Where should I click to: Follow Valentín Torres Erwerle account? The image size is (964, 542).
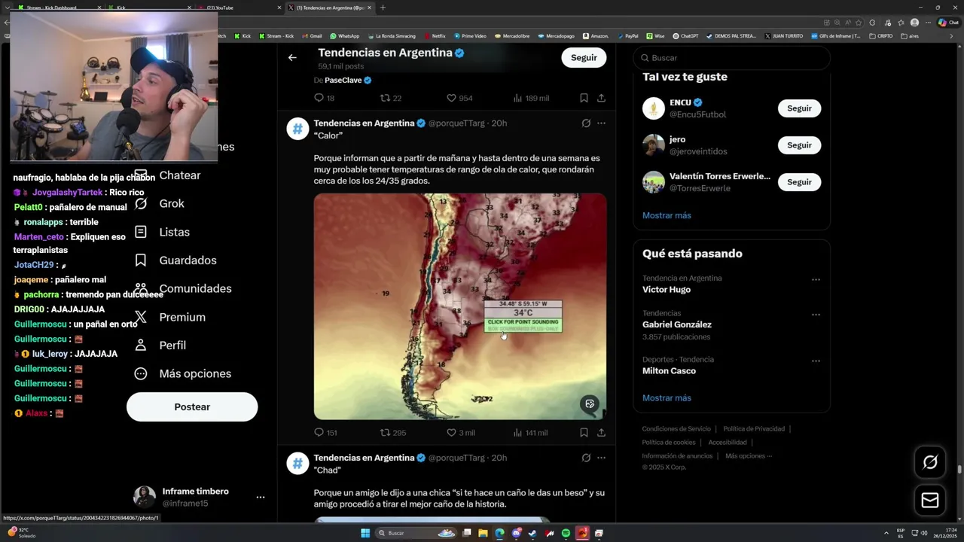[x=799, y=182]
